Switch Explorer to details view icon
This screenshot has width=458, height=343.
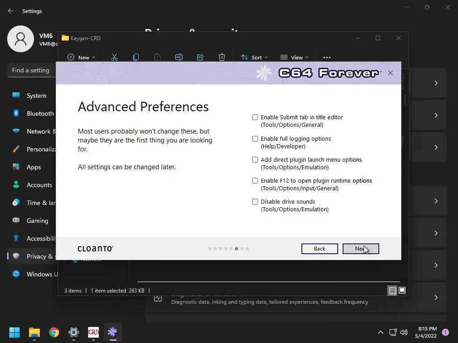click(x=392, y=290)
